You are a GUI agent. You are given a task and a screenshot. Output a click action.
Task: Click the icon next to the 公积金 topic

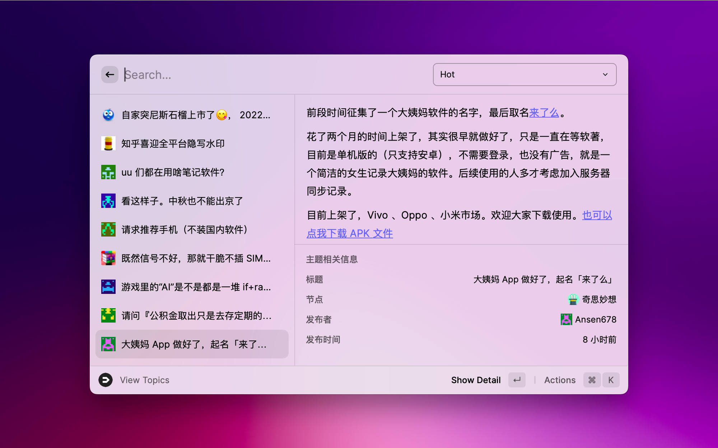coord(108,316)
